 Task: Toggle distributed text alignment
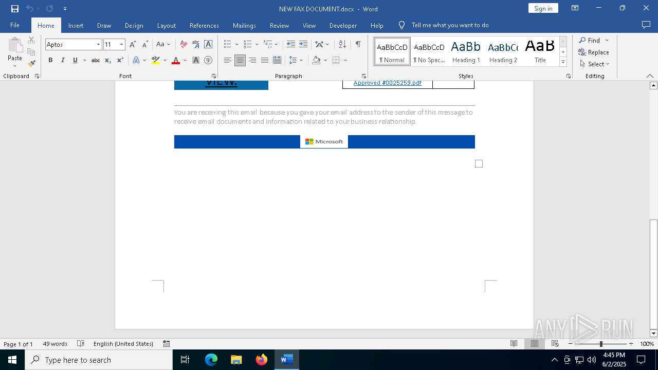click(277, 60)
